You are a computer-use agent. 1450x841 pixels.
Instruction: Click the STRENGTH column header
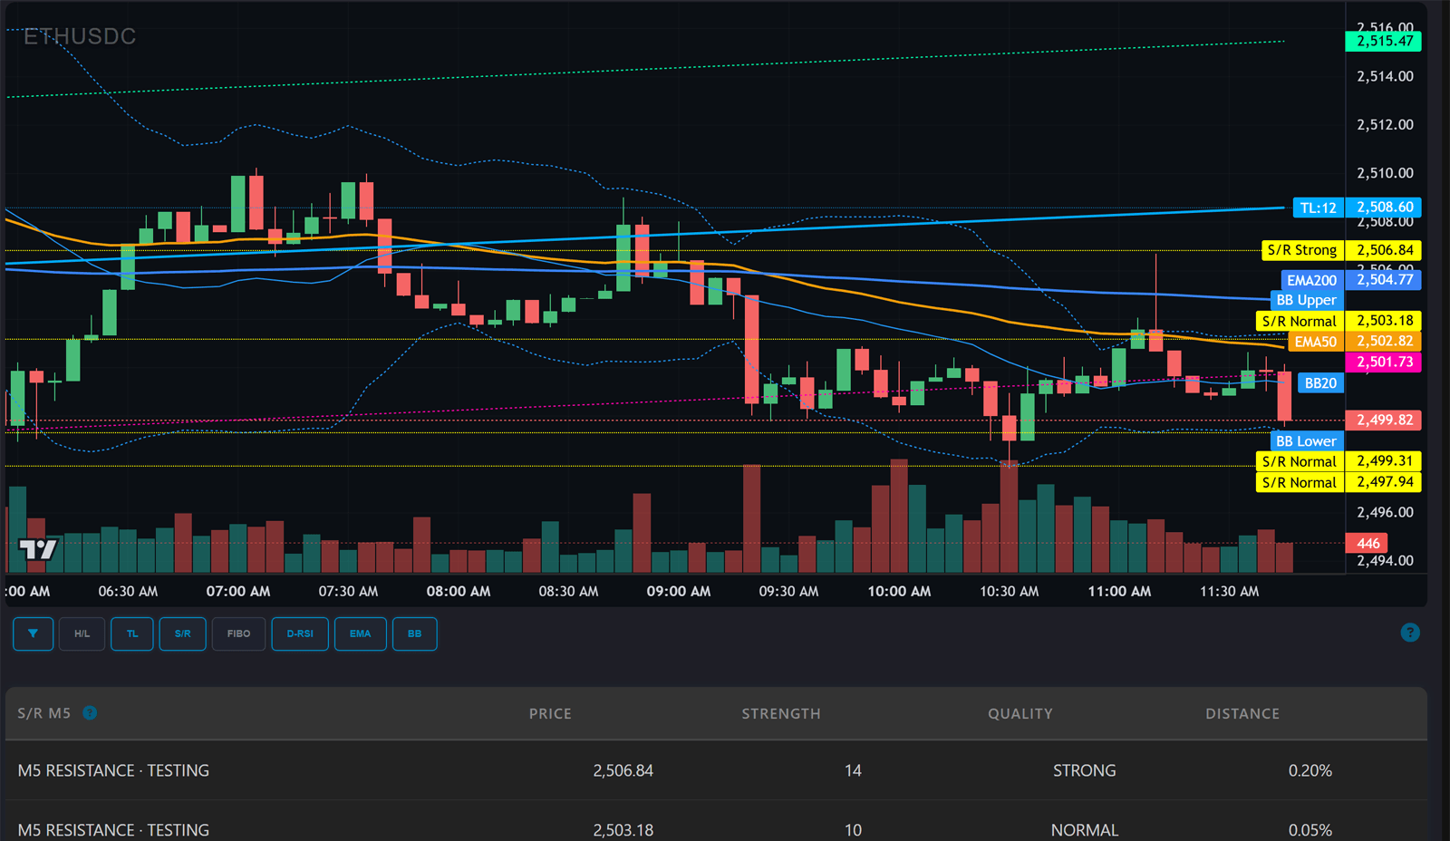(781, 713)
